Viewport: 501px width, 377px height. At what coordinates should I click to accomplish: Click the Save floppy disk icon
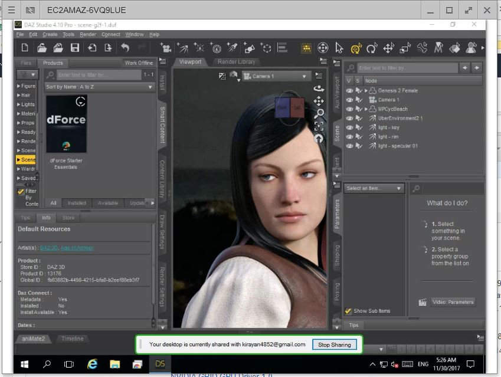tap(75, 48)
